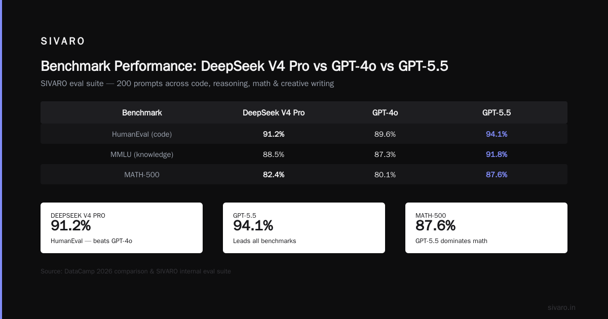Image resolution: width=608 pixels, height=319 pixels.
Task: Click the Benchmark column header
Action: [x=142, y=113]
